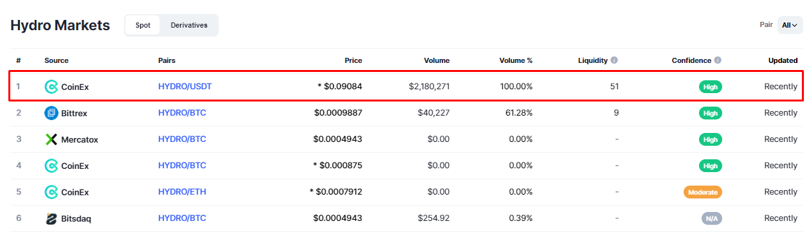
Task: Click the liquidity value 9
Action: 616,113
